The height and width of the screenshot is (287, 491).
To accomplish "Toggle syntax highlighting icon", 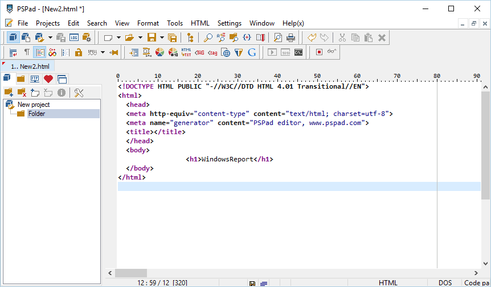I will [40, 52].
